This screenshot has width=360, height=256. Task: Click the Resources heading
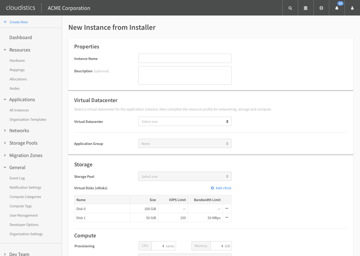(x=20, y=50)
